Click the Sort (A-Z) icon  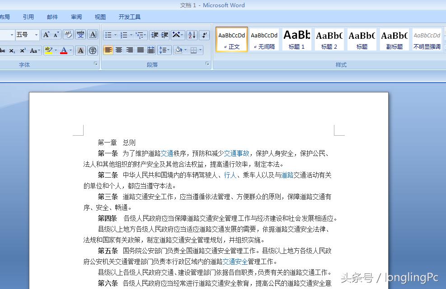[x=192, y=35]
